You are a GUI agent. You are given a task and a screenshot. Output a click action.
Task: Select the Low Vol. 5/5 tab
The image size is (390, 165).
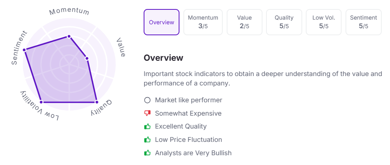(x=323, y=22)
